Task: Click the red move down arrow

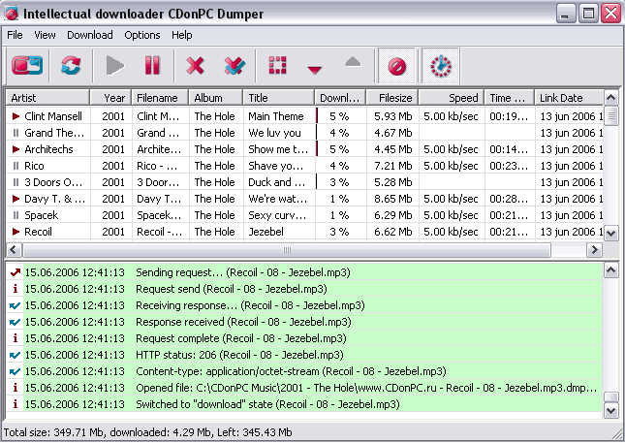Action: point(315,70)
